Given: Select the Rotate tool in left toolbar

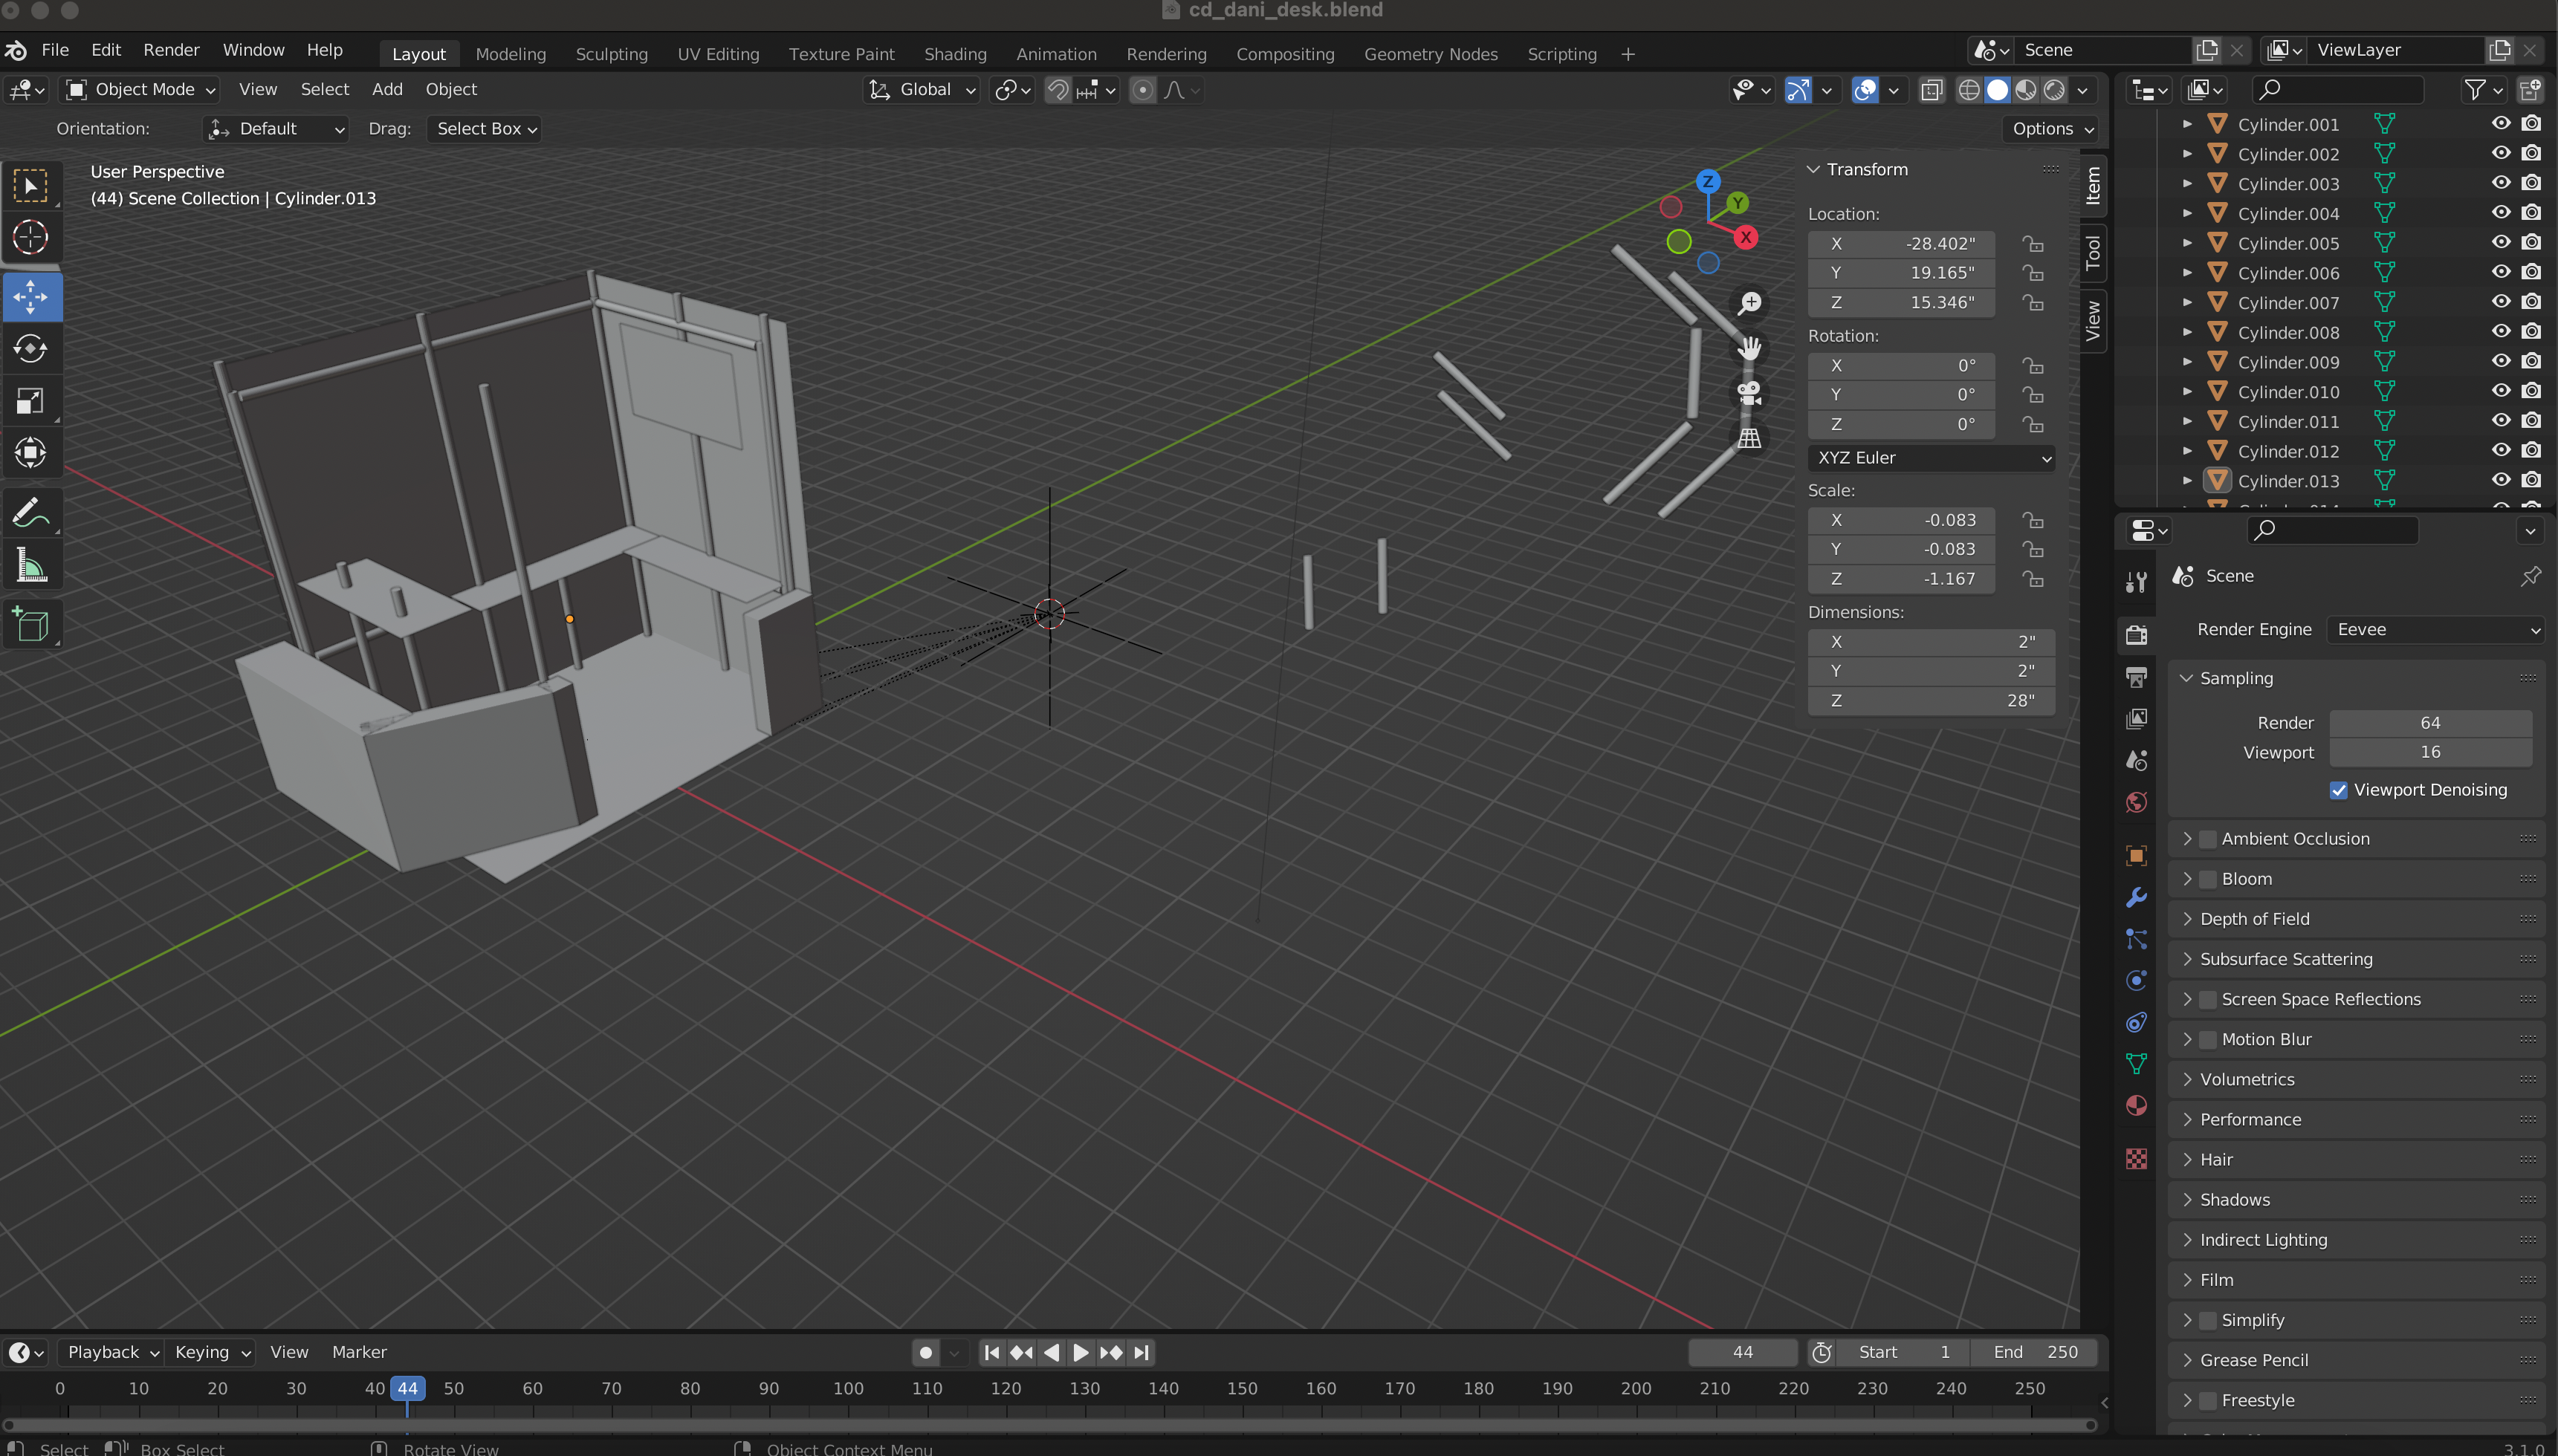Looking at the screenshot, I should pyautogui.click(x=30, y=349).
